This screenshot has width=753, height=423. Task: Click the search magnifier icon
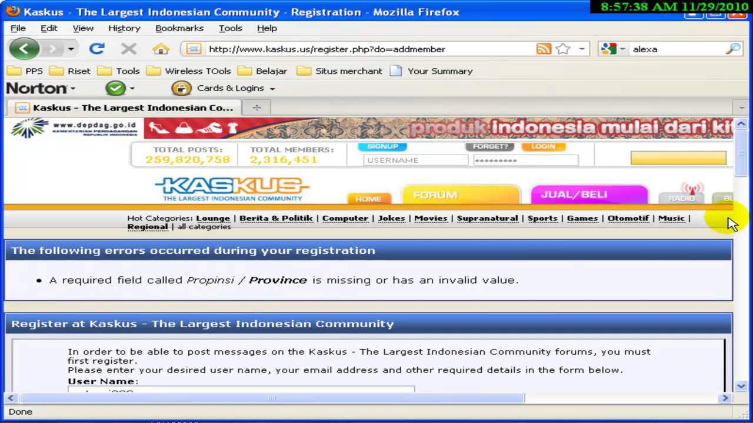[733, 49]
